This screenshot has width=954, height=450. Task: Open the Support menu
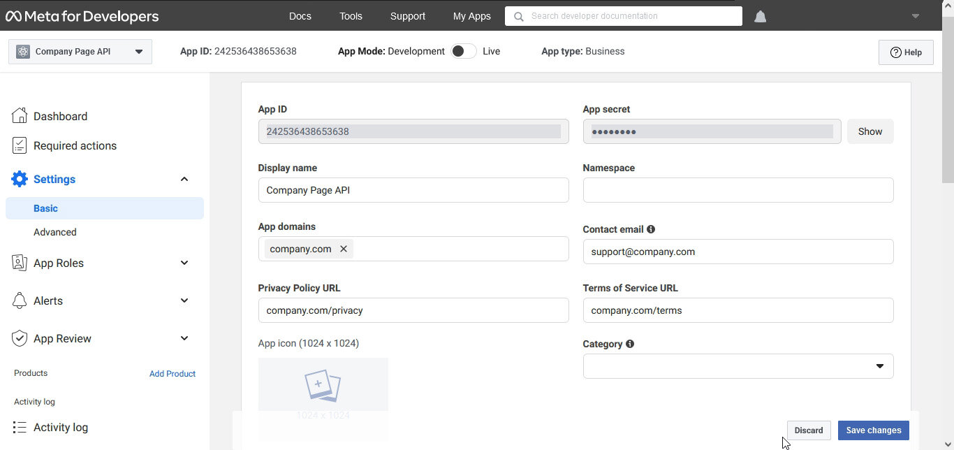[x=408, y=16]
